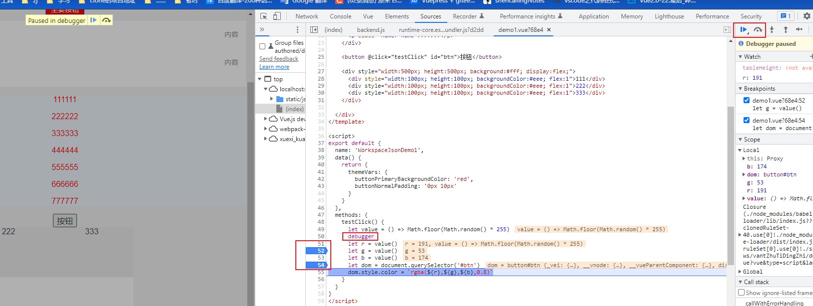The image size is (813, 306).
Task: Select the inspect element picker icon
Action: pyautogui.click(x=264, y=16)
